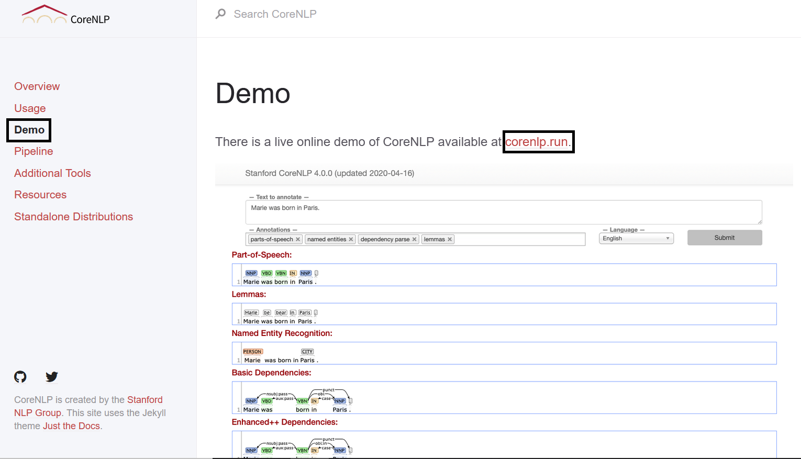
Task: Open the English language dropdown
Action: 636,238
